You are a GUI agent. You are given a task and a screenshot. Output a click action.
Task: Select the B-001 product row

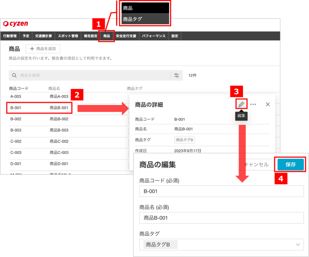pyautogui.click(x=39, y=108)
